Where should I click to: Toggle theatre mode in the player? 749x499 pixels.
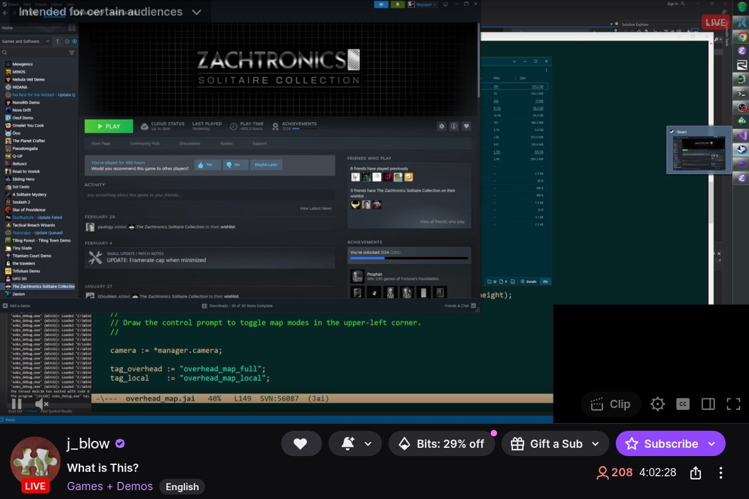[x=708, y=404]
